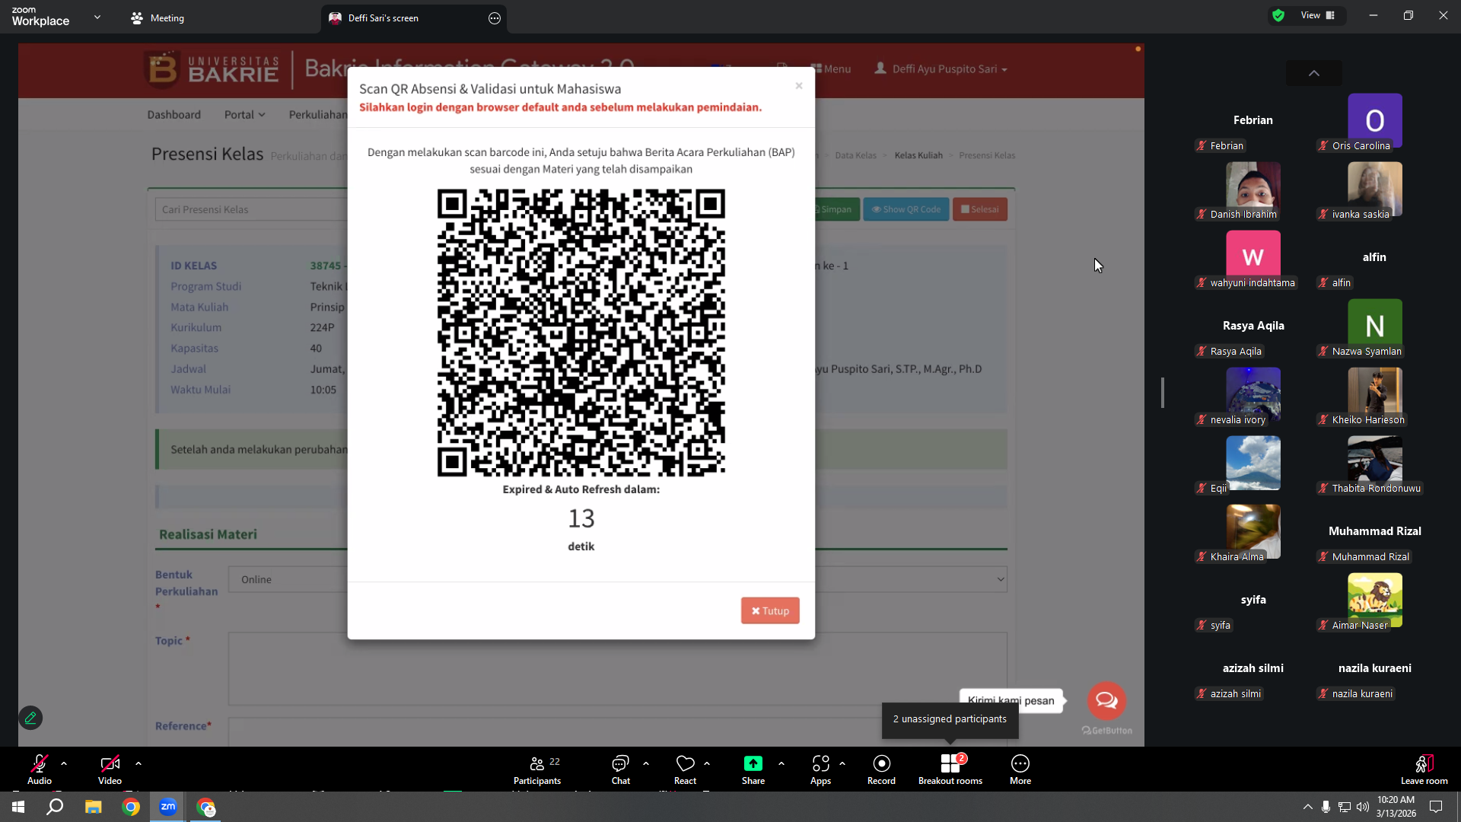The height and width of the screenshot is (822, 1461).
Task: Open the Participants panel
Action: 537,769
